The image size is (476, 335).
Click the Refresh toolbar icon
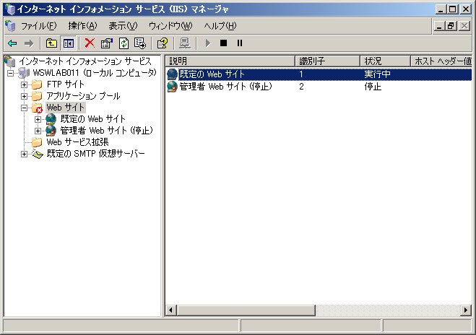point(124,43)
